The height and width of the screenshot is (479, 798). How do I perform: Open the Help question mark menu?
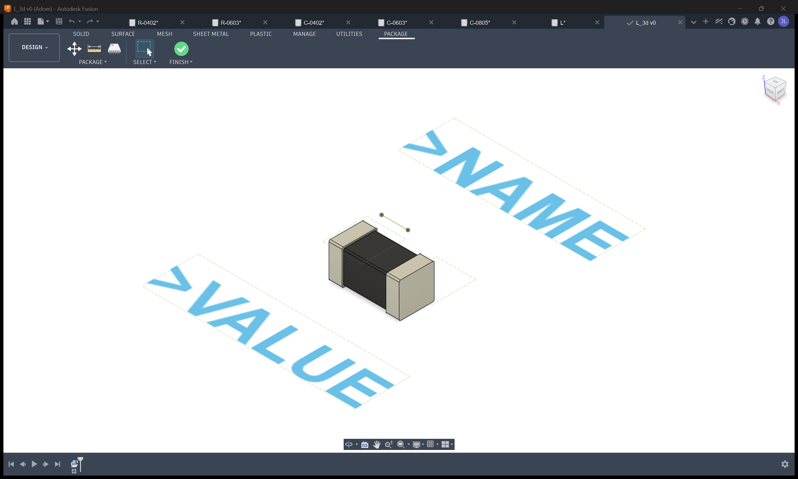pos(771,21)
